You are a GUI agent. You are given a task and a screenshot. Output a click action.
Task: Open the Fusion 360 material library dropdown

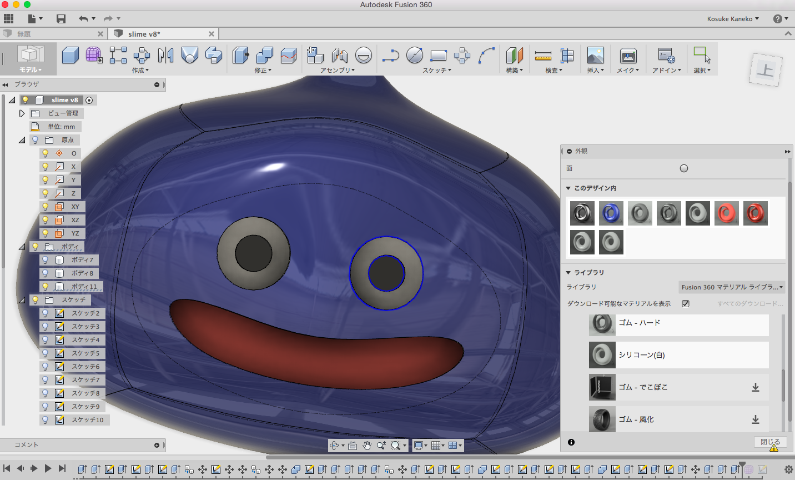pos(732,287)
